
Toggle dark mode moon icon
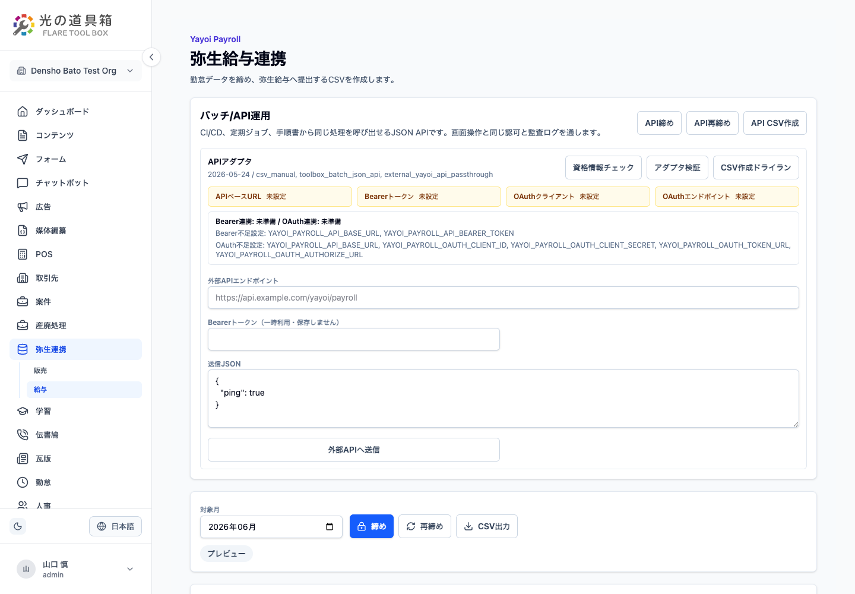click(18, 526)
